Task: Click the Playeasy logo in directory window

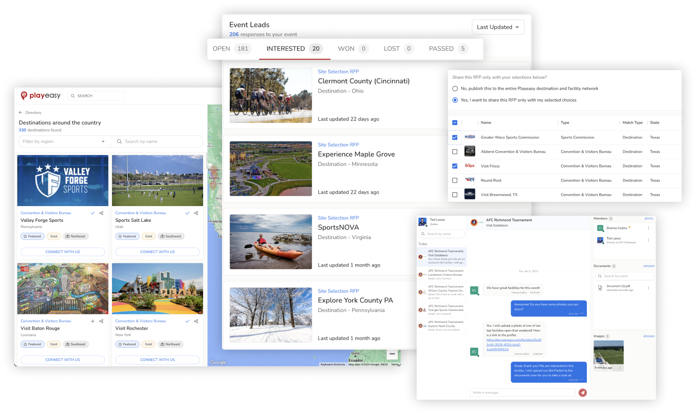Action: pos(41,95)
